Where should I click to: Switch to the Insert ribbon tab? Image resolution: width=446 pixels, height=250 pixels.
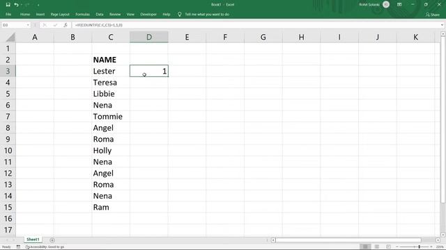pyautogui.click(x=40, y=14)
